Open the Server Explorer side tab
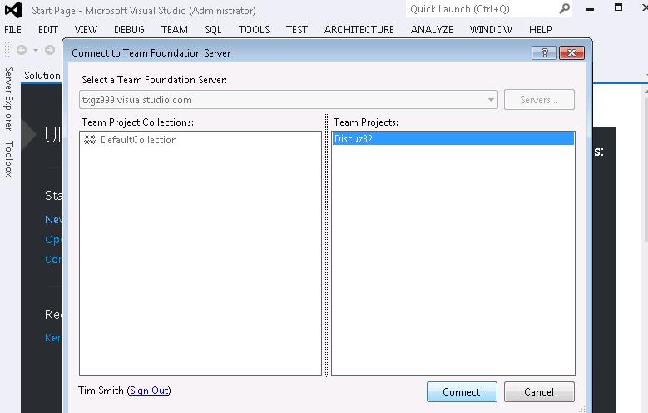The height and width of the screenshot is (413, 648). point(9,98)
